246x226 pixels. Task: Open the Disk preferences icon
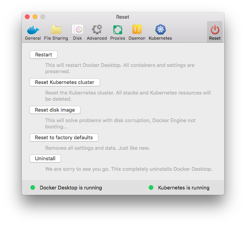(77, 30)
